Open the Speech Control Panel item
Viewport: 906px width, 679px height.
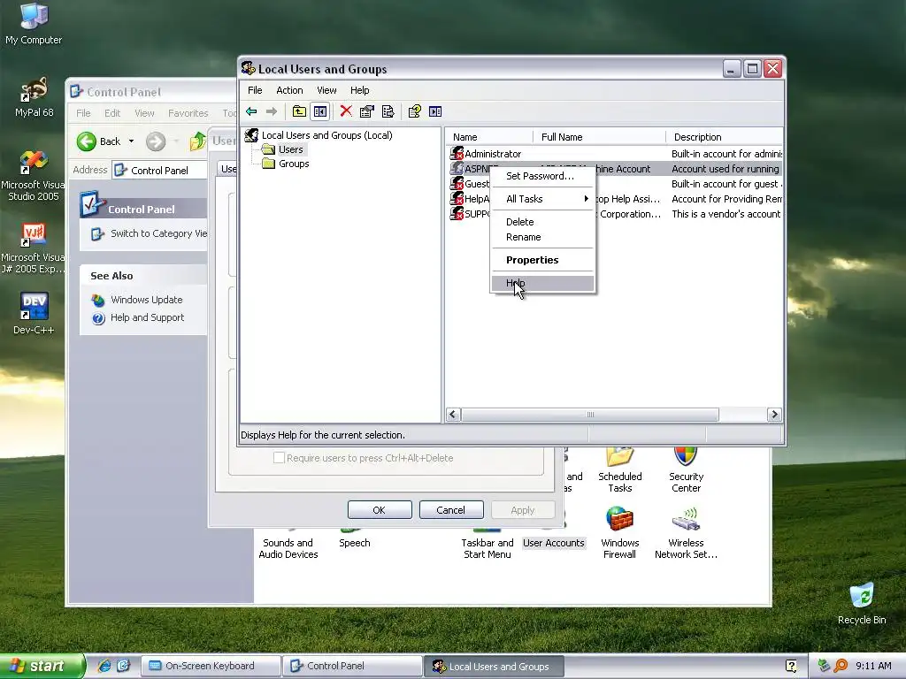tap(354, 538)
